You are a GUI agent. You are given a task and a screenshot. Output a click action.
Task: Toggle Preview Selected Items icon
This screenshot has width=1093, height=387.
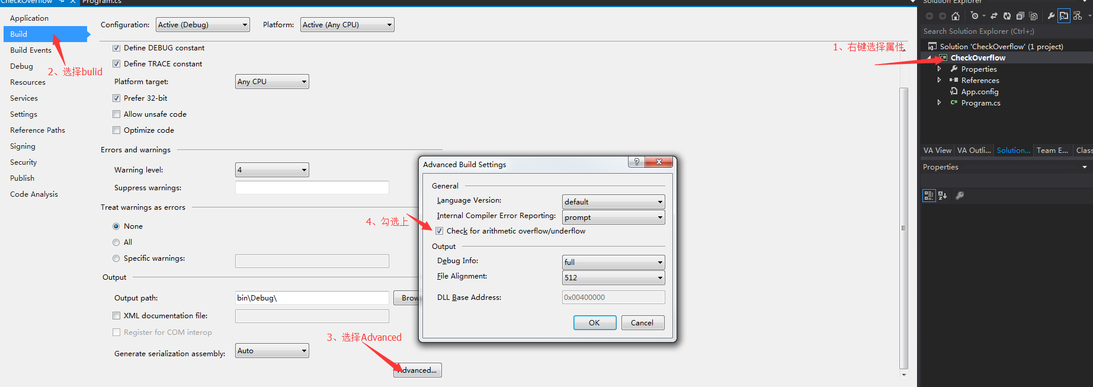tap(1064, 15)
